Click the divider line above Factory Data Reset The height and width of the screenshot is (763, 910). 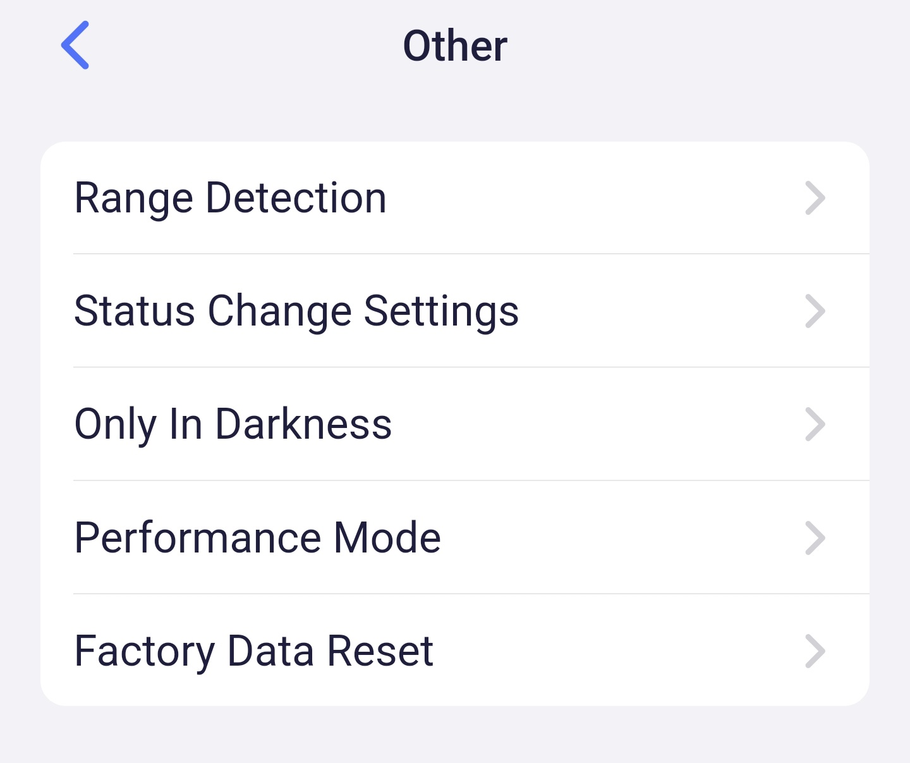click(471, 594)
